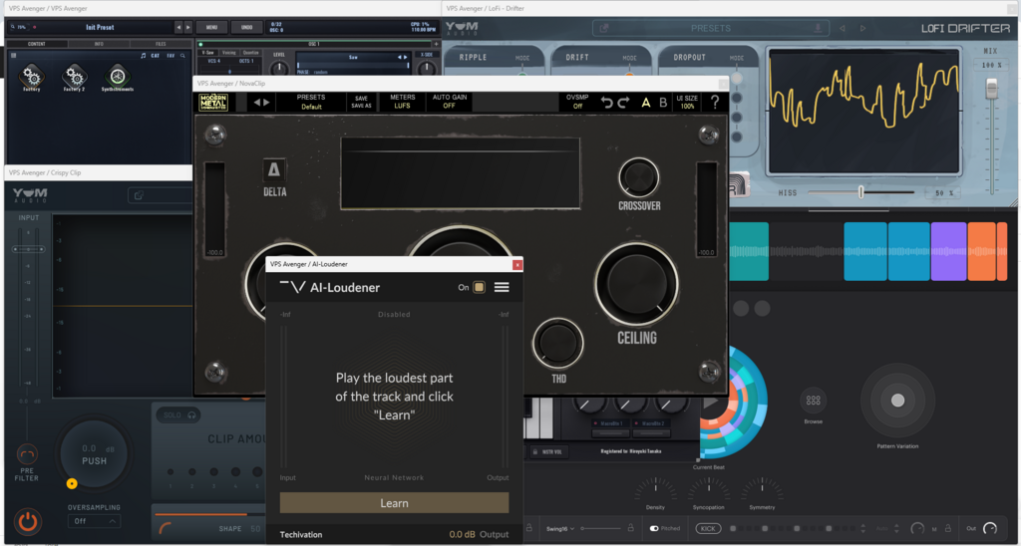Toggle PRE FILTER in Crispy Clip
The height and width of the screenshot is (546, 1021).
(27, 453)
